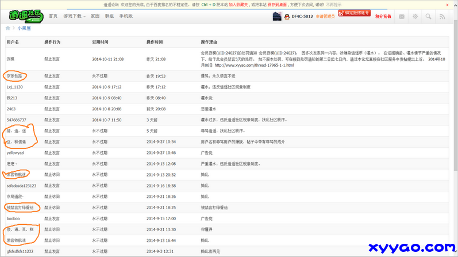This screenshot has height=257, width=458.
Task: Click reason text 你懂得
Action: [206, 229]
